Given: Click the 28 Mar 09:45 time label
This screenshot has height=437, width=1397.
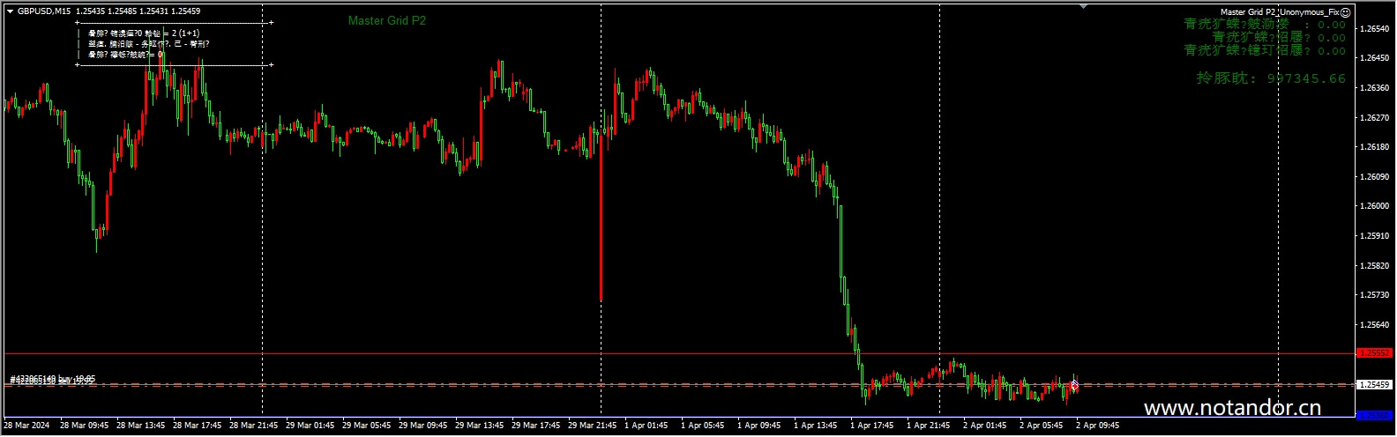Looking at the screenshot, I should coord(85,426).
